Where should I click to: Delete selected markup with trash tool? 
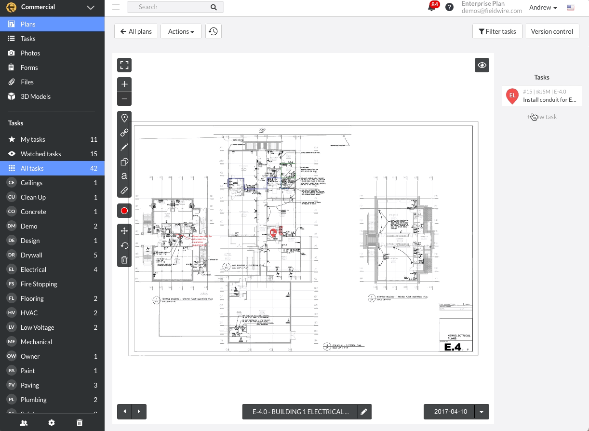124,260
